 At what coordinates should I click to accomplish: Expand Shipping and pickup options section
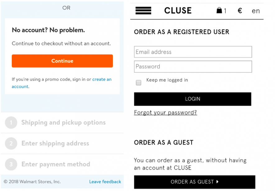pyautogui.click(x=62, y=123)
